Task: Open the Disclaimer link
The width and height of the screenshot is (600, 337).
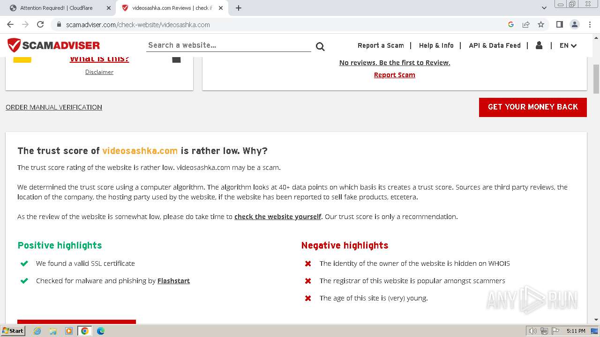Action: coord(99,72)
